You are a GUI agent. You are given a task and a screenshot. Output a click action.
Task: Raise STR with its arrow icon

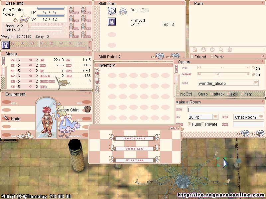tap(31, 60)
